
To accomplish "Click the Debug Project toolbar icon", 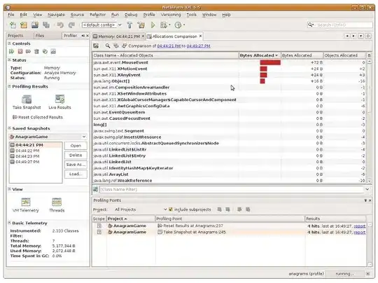I will [164, 25].
